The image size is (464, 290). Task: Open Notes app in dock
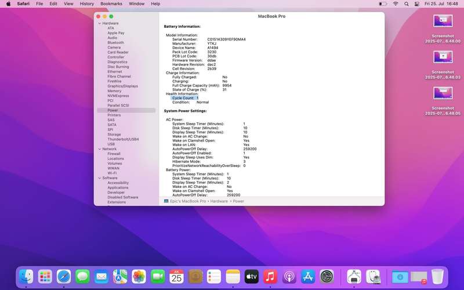233,277
